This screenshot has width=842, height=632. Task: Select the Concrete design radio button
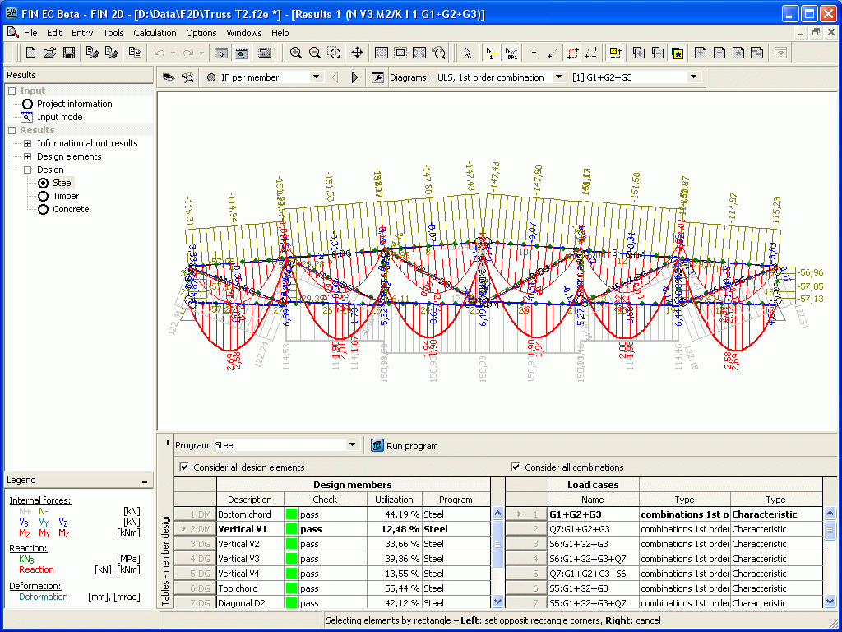coord(44,209)
